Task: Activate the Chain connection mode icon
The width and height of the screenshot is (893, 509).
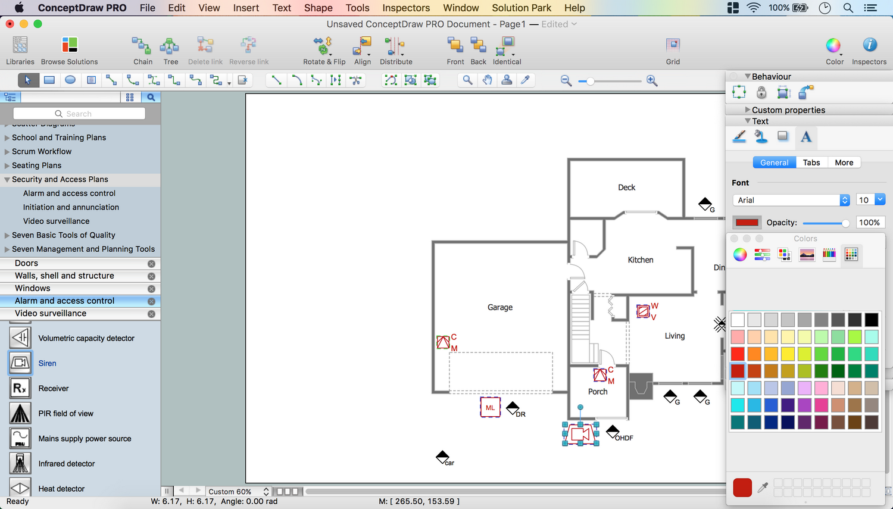Action: [x=142, y=45]
